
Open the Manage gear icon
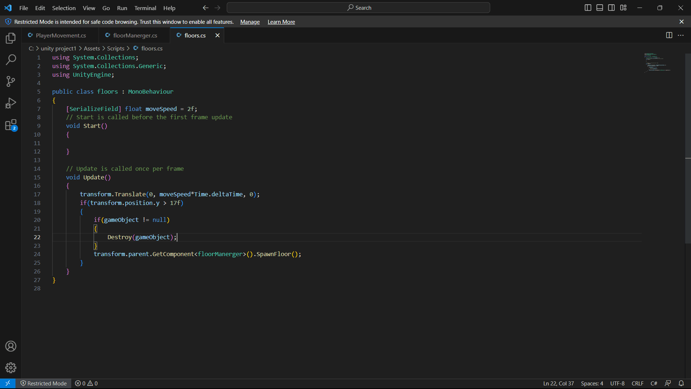tap(11, 368)
